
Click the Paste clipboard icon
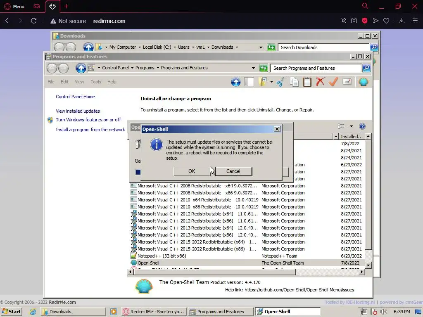307,82
